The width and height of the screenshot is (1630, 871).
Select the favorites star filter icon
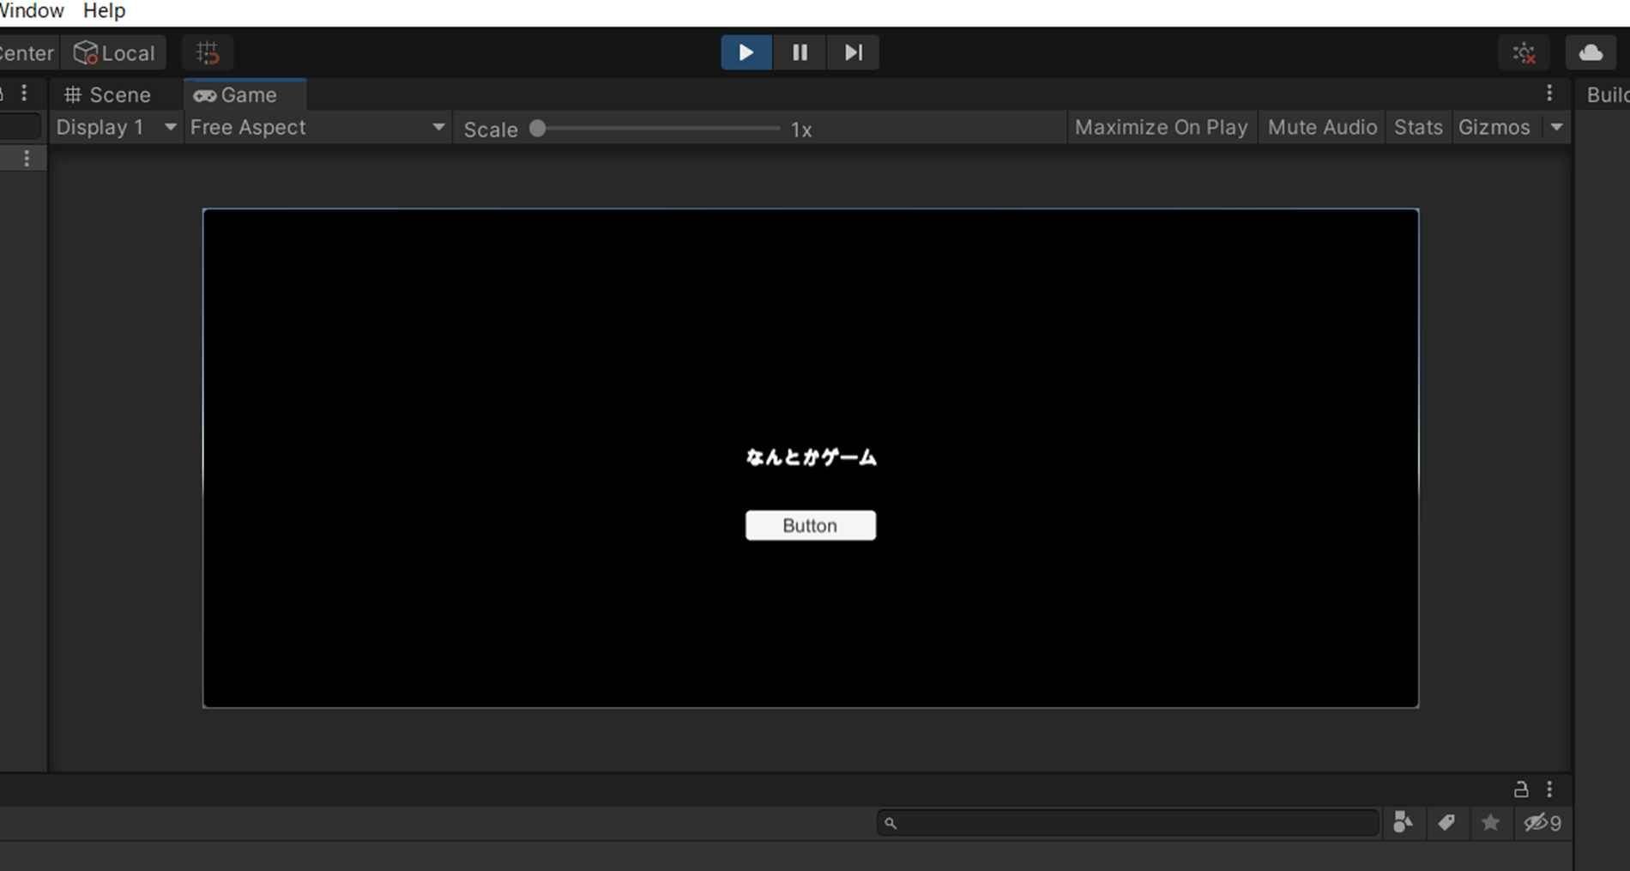1491,822
